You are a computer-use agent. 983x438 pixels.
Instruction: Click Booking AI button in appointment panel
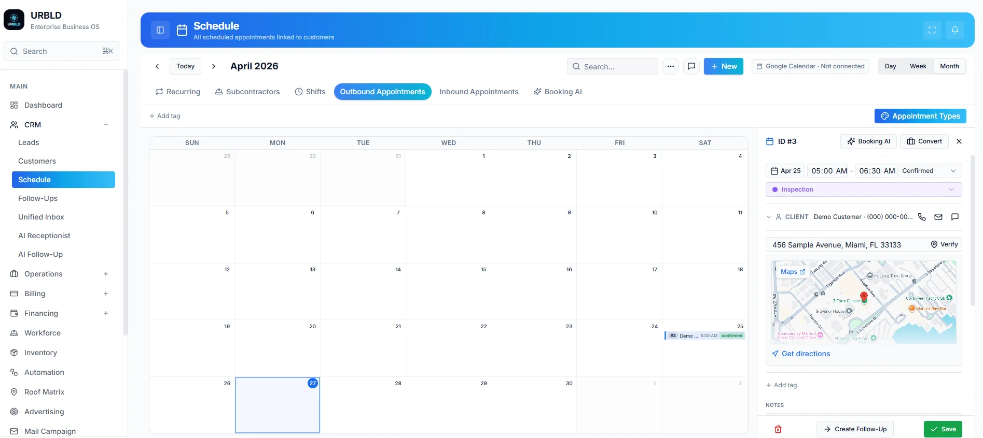point(868,141)
